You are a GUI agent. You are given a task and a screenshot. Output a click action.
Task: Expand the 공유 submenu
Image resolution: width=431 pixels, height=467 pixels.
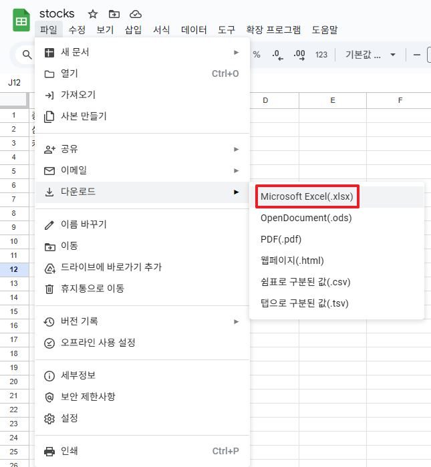click(142, 149)
